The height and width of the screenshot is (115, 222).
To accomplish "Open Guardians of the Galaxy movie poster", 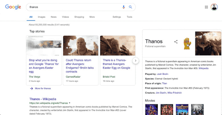I will click(x=182, y=110).
